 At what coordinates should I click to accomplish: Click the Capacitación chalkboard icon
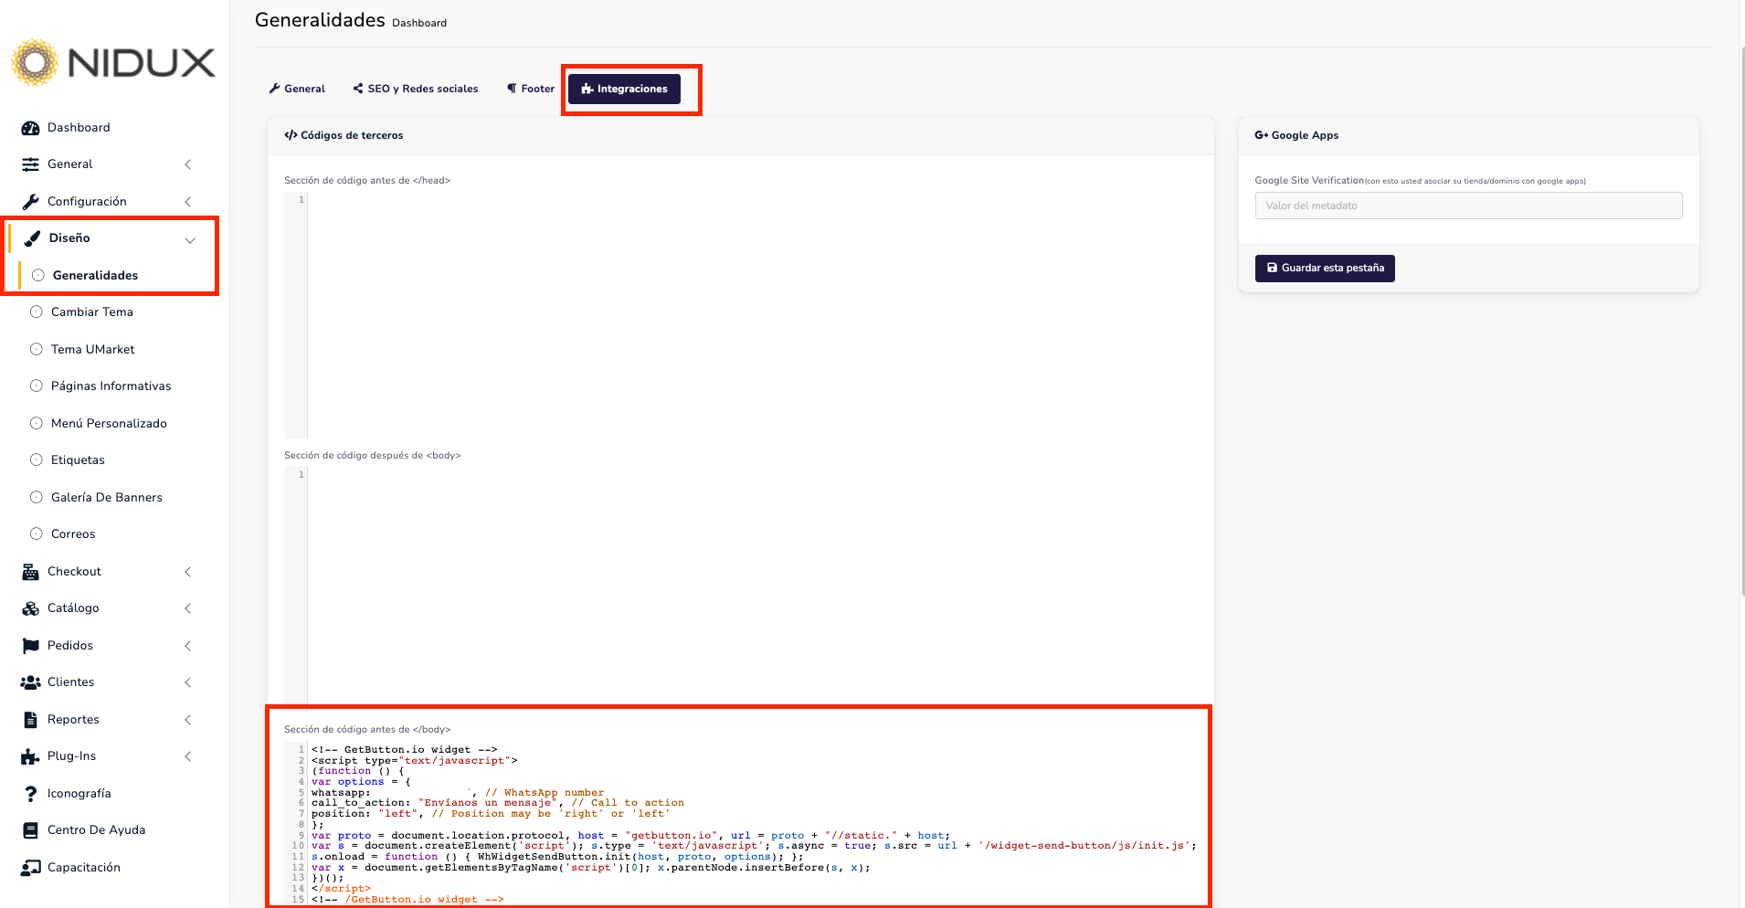30,868
